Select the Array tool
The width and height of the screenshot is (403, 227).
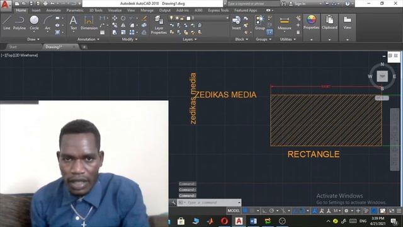coord(132,32)
